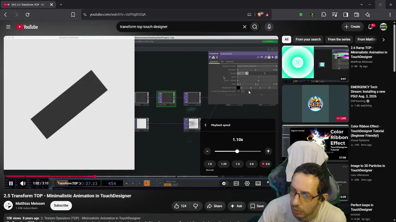Clear the search box text

pyautogui.click(x=244, y=27)
